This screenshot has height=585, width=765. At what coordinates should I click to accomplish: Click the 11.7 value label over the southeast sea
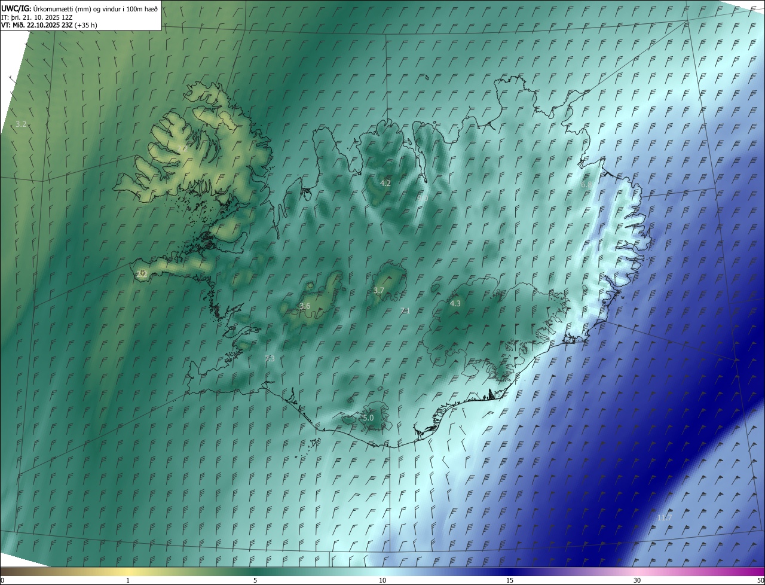[665, 517]
